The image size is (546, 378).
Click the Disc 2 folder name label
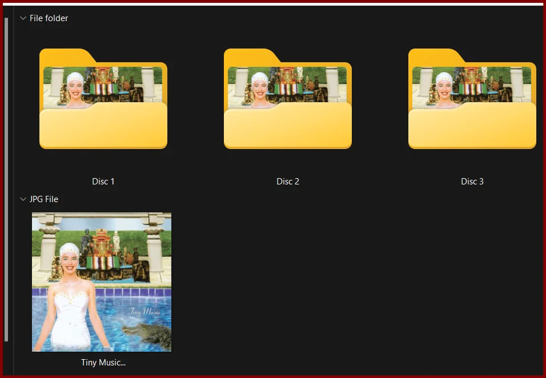coord(288,182)
